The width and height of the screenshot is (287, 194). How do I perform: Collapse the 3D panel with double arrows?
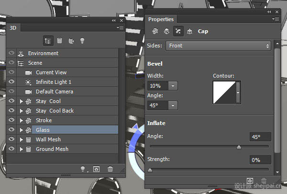114,20
